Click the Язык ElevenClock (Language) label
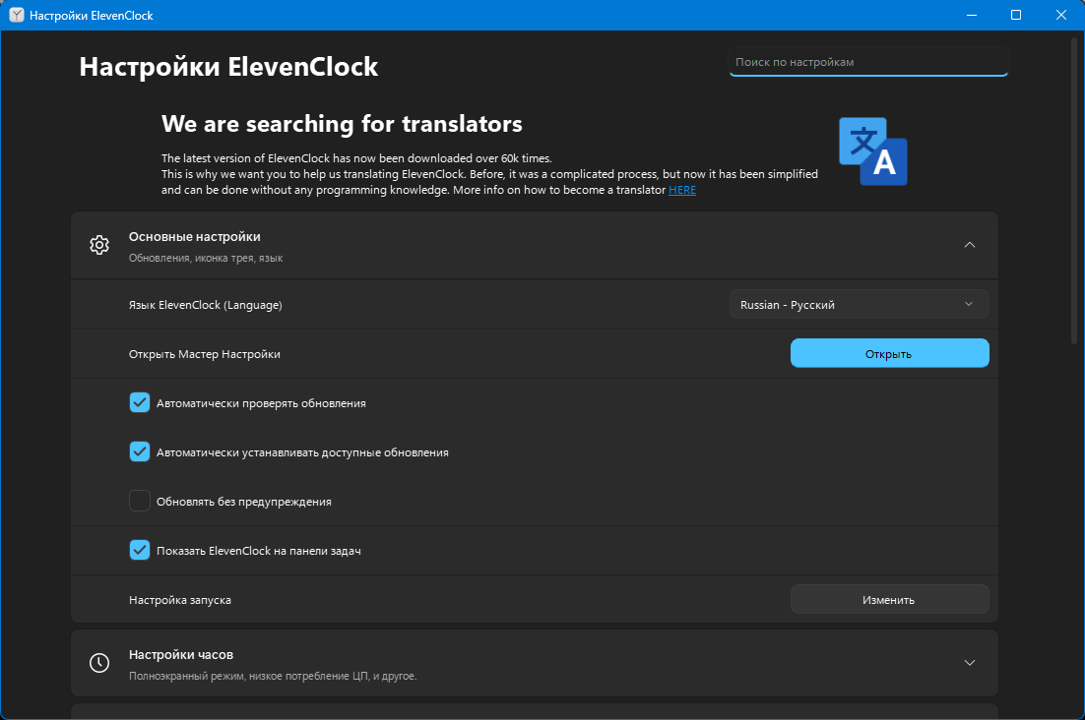Image resolution: width=1085 pixels, height=720 pixels. pos(206,305)
